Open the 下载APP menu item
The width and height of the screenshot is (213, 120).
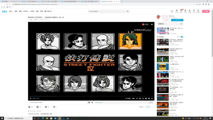click(x=48, y=11)
